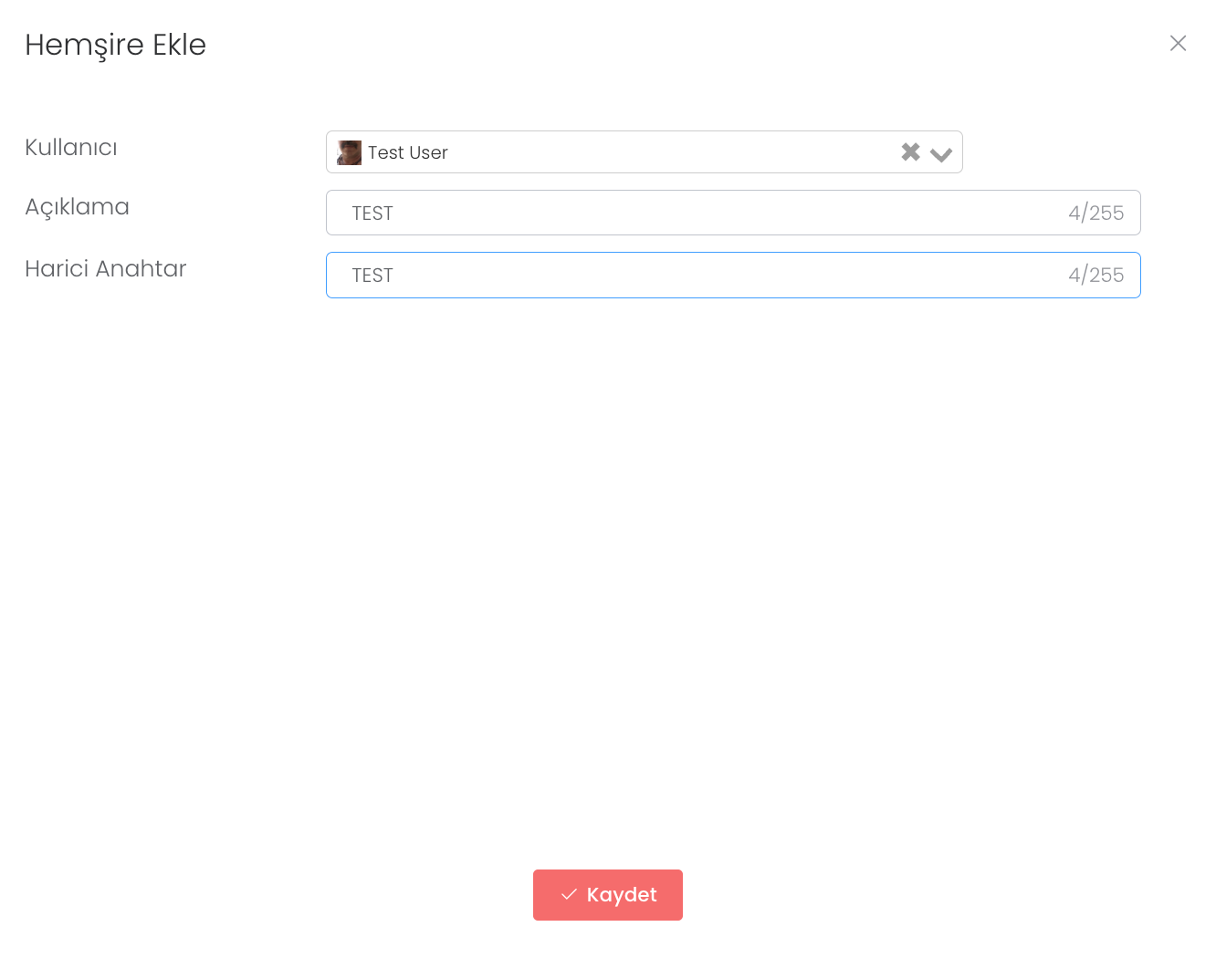Click the Harici Anahtar 4/255 counter

(1095, 275)
